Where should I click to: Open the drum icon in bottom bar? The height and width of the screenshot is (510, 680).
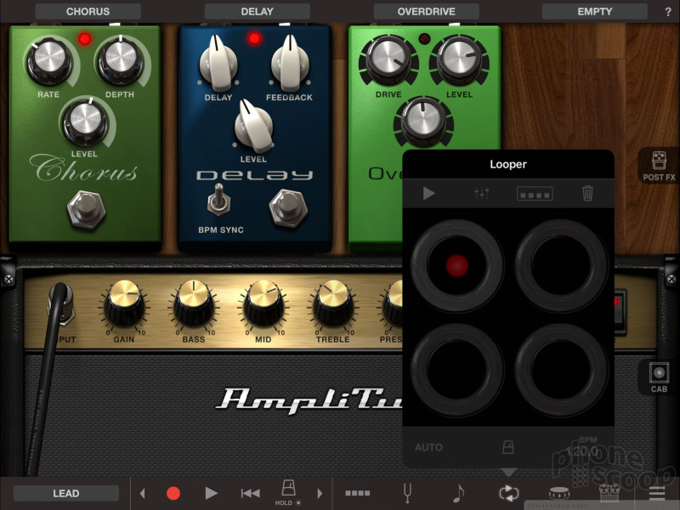559,493
